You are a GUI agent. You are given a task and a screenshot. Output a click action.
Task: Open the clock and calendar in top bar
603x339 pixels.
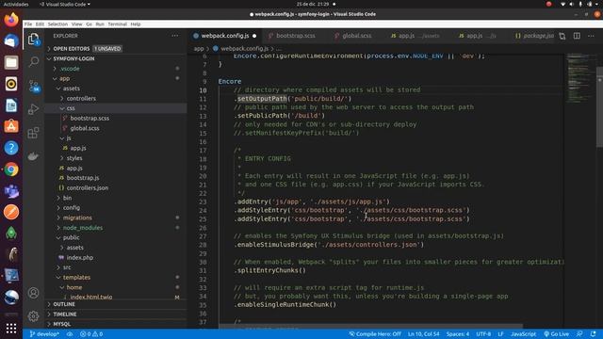(313, 4)
